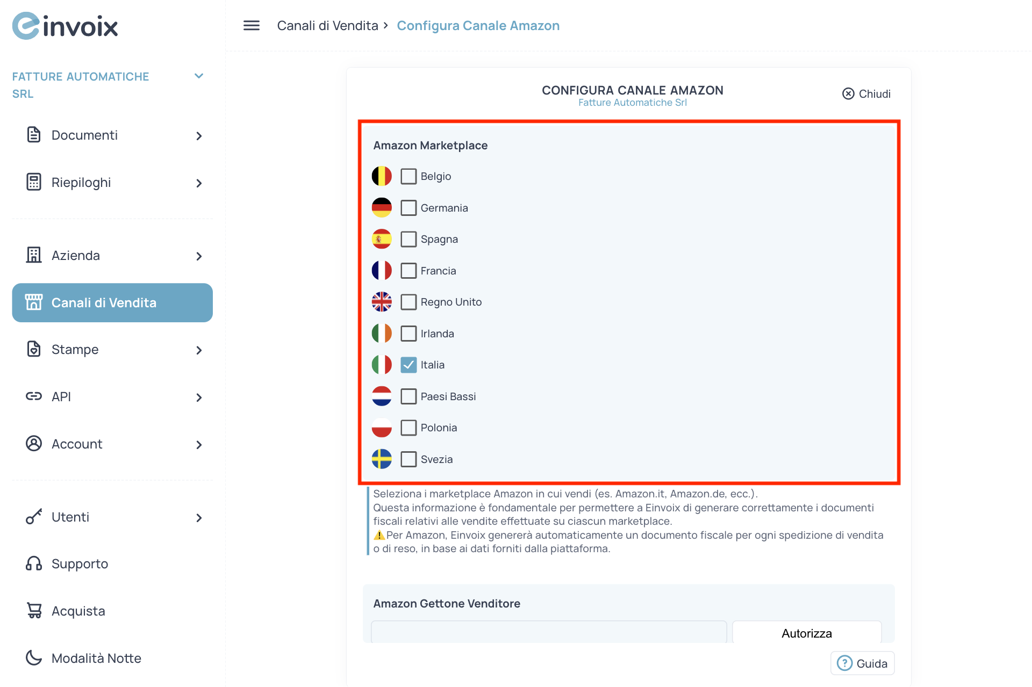1032x687 pixels.
Task: Check the Polonia marketplace box
Action: point(408,428)
